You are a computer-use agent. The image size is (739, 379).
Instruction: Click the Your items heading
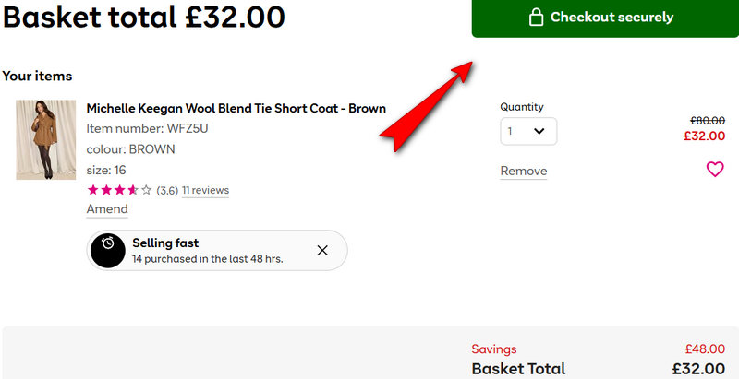click(37, 76)
